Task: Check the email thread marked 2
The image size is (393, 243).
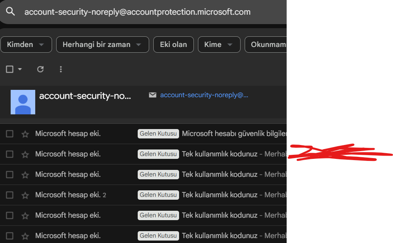Action: click(x=10, y=195)
